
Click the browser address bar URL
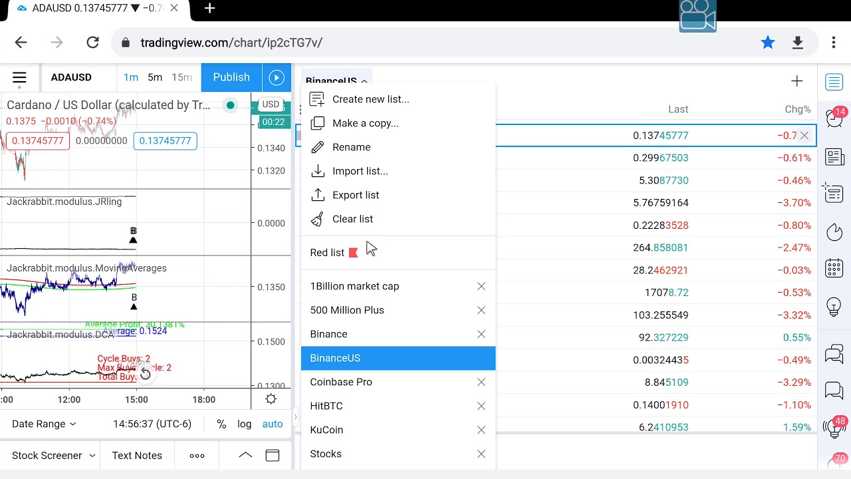point(231,43)
